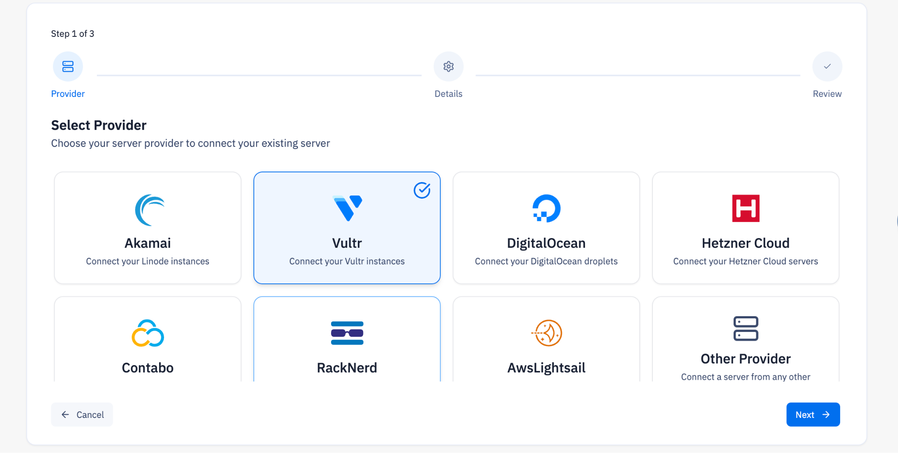Select the DigitalOcean provider title

(x=546, y=243)
